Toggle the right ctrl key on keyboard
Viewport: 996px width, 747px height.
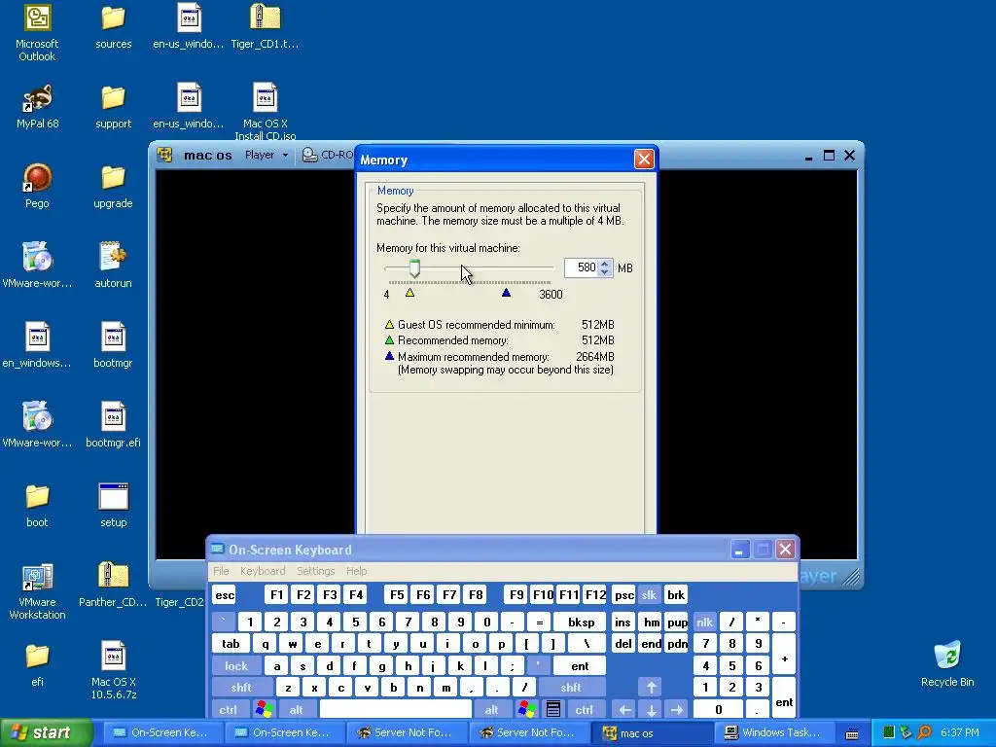pyautogui.click(x=584, y=709)
